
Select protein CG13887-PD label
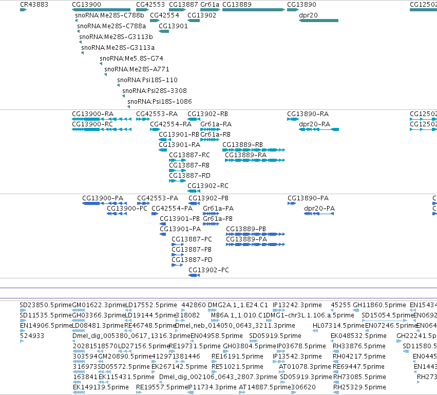pos(192,260)
